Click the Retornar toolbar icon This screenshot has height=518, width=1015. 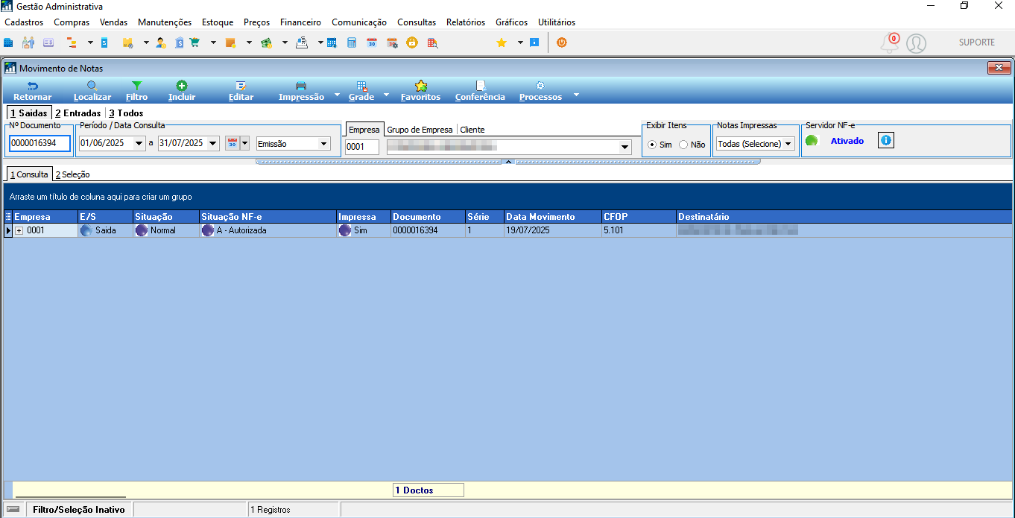tap(33, 86)
